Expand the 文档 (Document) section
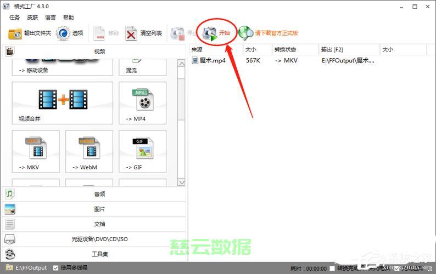This screenshot has width=436, height=274. (x=93, y=224)
